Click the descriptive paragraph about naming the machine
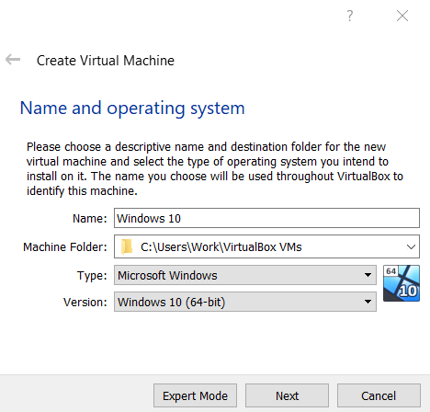The image size is (430, 412). pyautogui.click(x=215, y=168)
